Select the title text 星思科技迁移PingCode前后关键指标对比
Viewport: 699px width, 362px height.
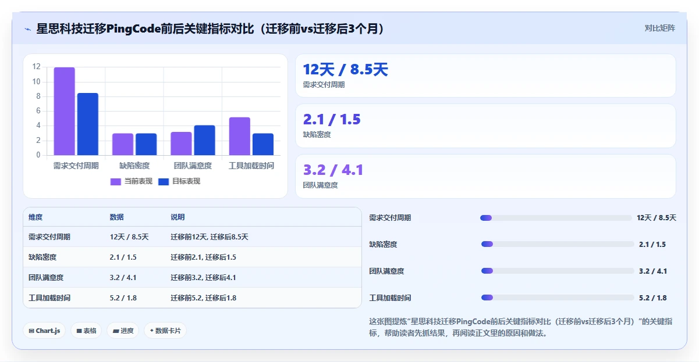coord(146,29)
